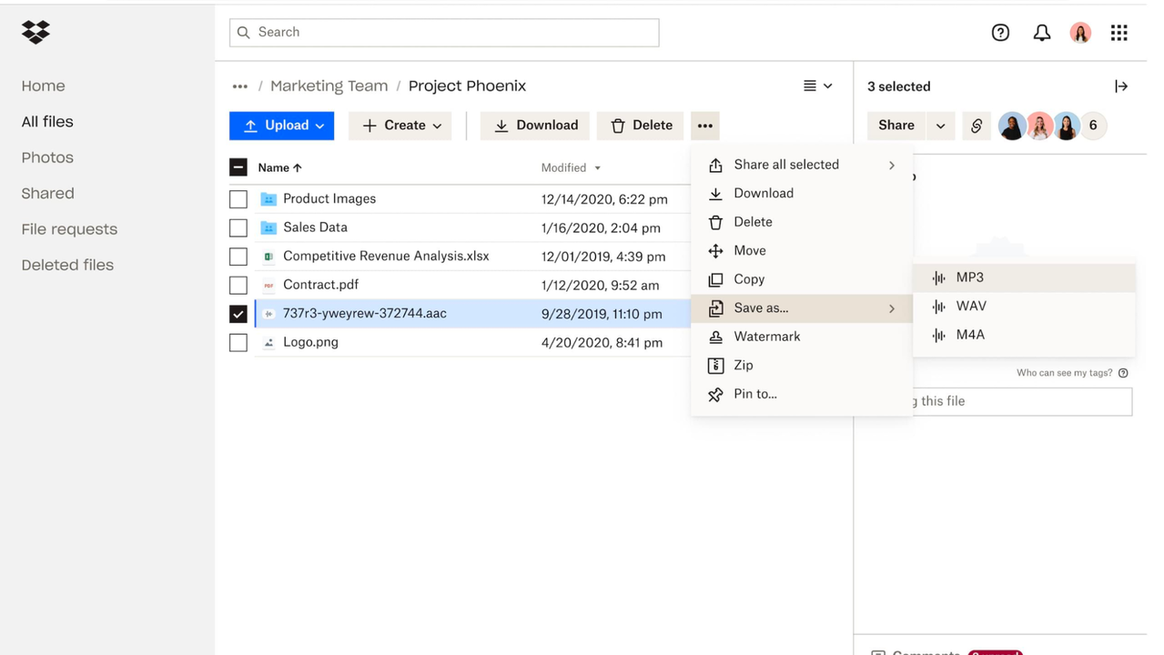Click the copy link icon beside Share
The height and width of the screenshot is (655, 1164).
point(976,126)
